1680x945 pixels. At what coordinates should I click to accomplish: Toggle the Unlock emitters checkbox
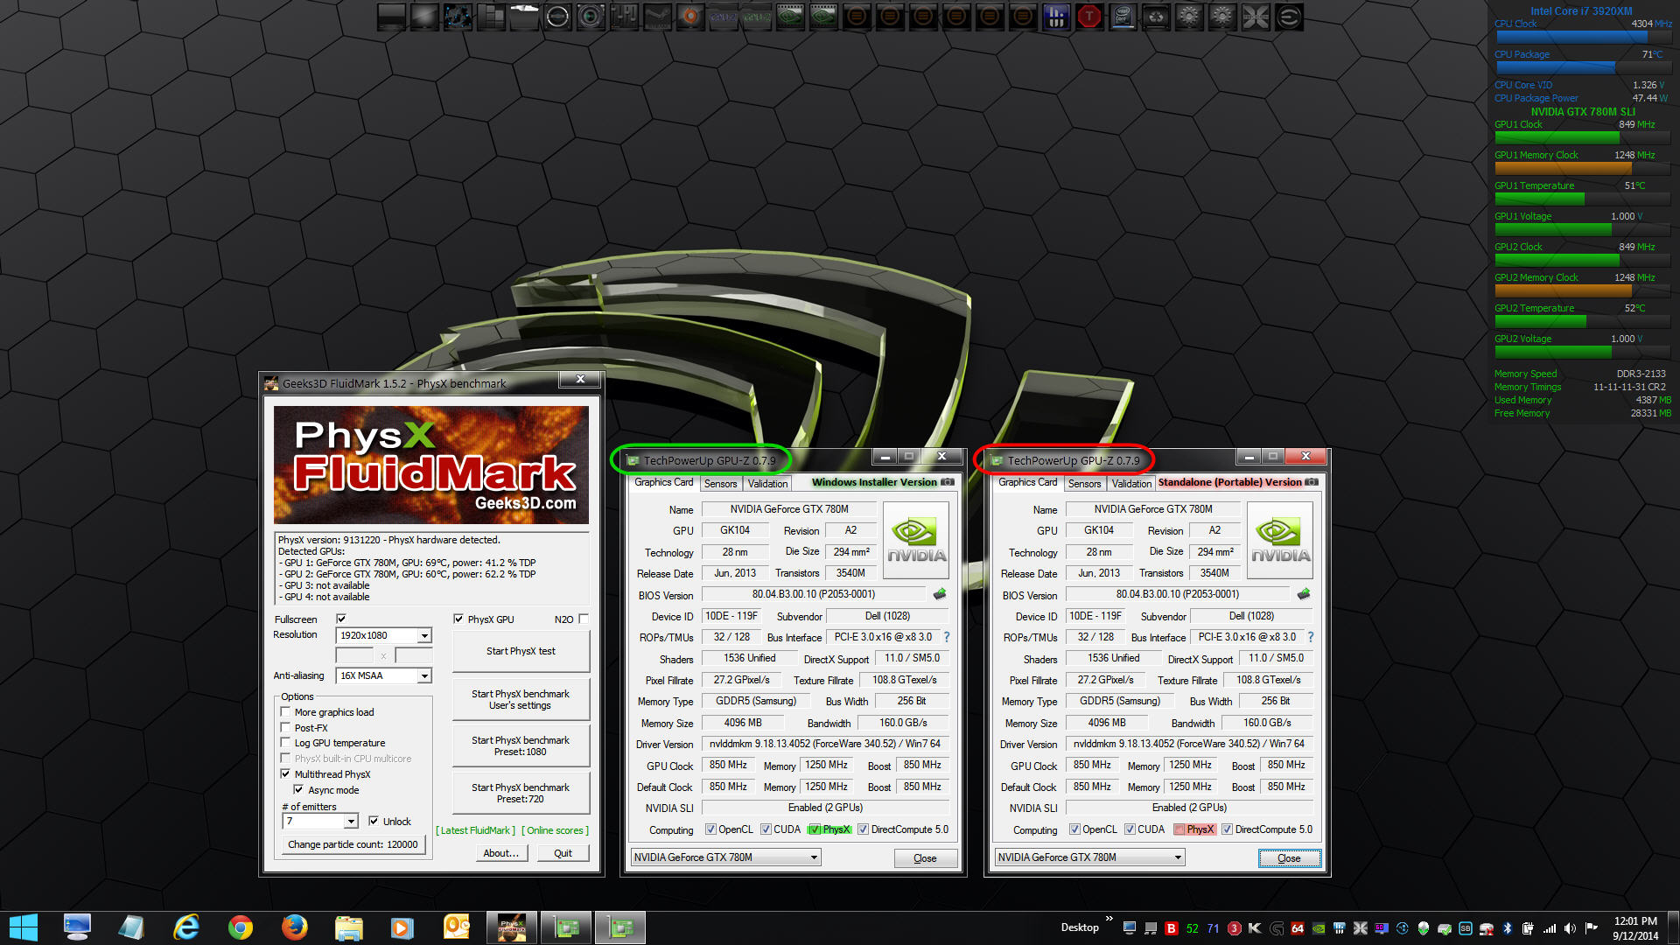(374, 822)
